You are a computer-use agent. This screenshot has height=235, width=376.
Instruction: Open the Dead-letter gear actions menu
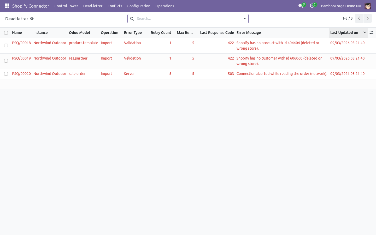pos(32,19)
